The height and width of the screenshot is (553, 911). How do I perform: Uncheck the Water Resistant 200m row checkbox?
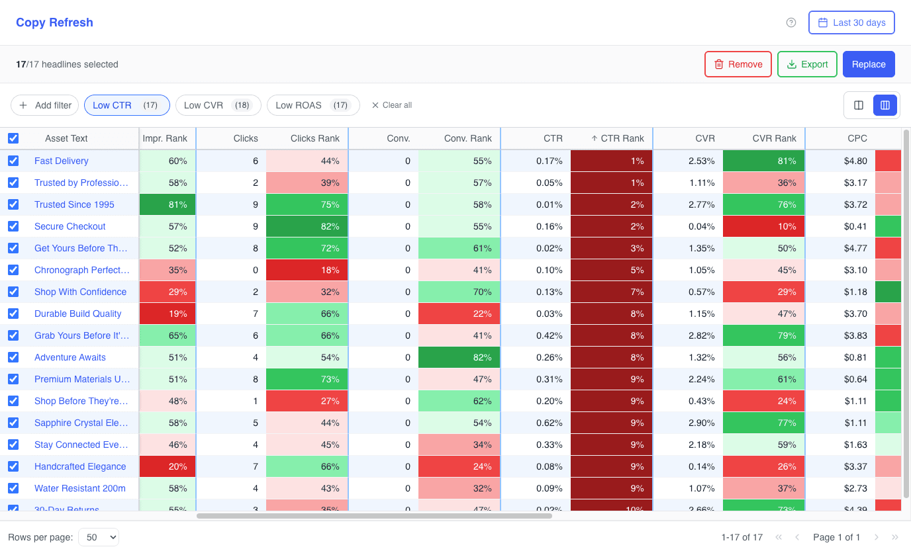pos(13,488)
